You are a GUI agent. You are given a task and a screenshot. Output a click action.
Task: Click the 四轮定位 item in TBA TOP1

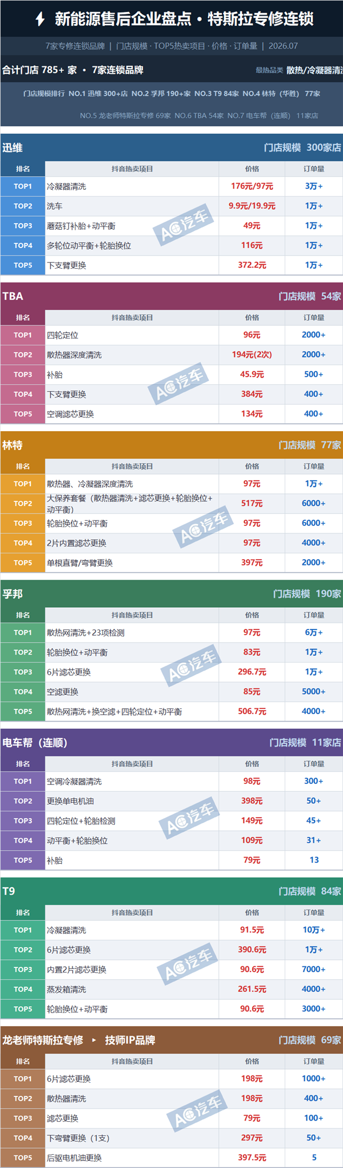(x=62, y=335)
